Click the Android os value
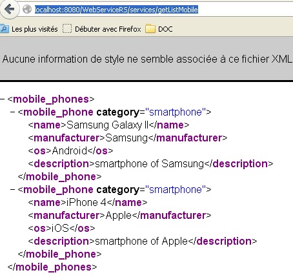The height and width of the screenshot is (277, 293). pos(69,151)
